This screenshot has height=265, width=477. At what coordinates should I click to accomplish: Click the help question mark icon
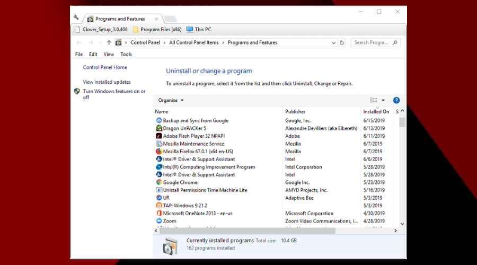396,100
